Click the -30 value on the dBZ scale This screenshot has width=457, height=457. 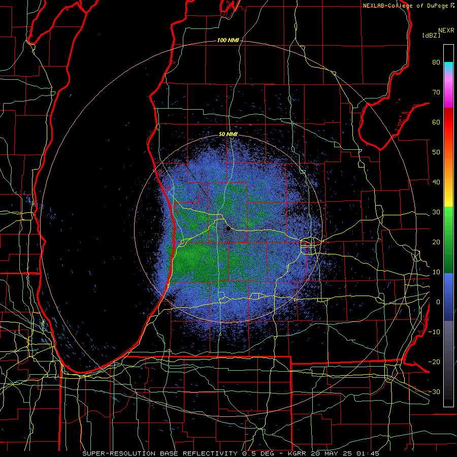pyautogui.click(x=434, y=391)
